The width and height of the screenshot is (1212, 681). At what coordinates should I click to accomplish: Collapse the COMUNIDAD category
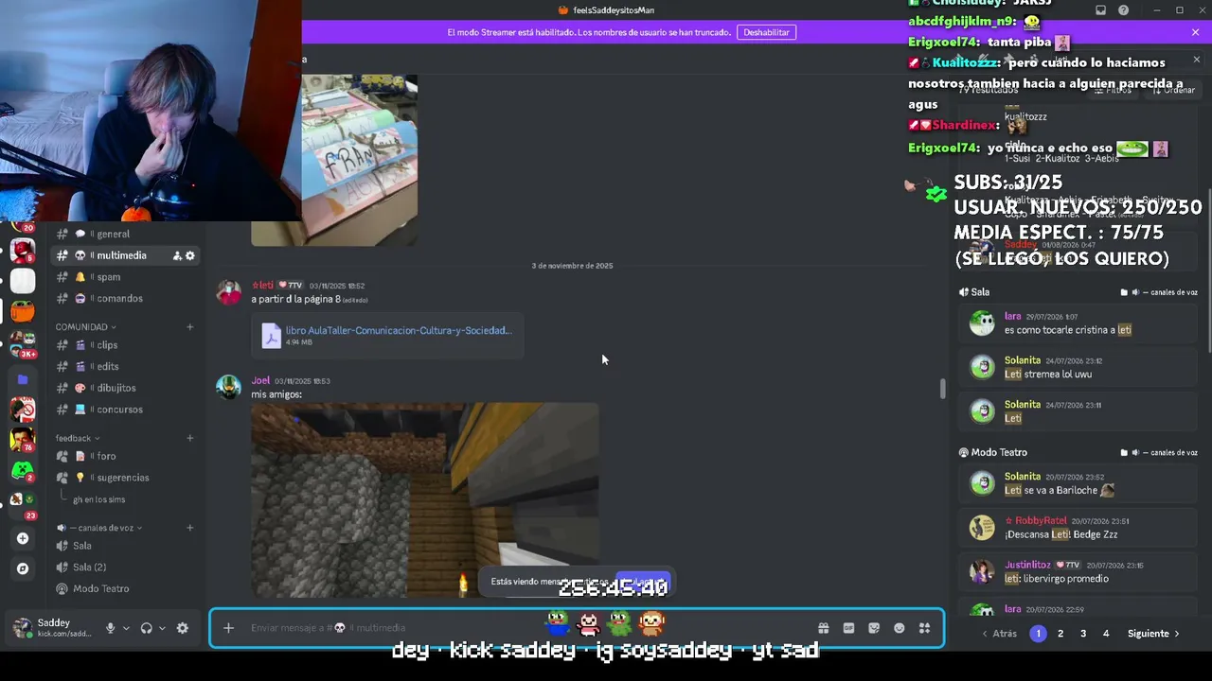(85, 326)
